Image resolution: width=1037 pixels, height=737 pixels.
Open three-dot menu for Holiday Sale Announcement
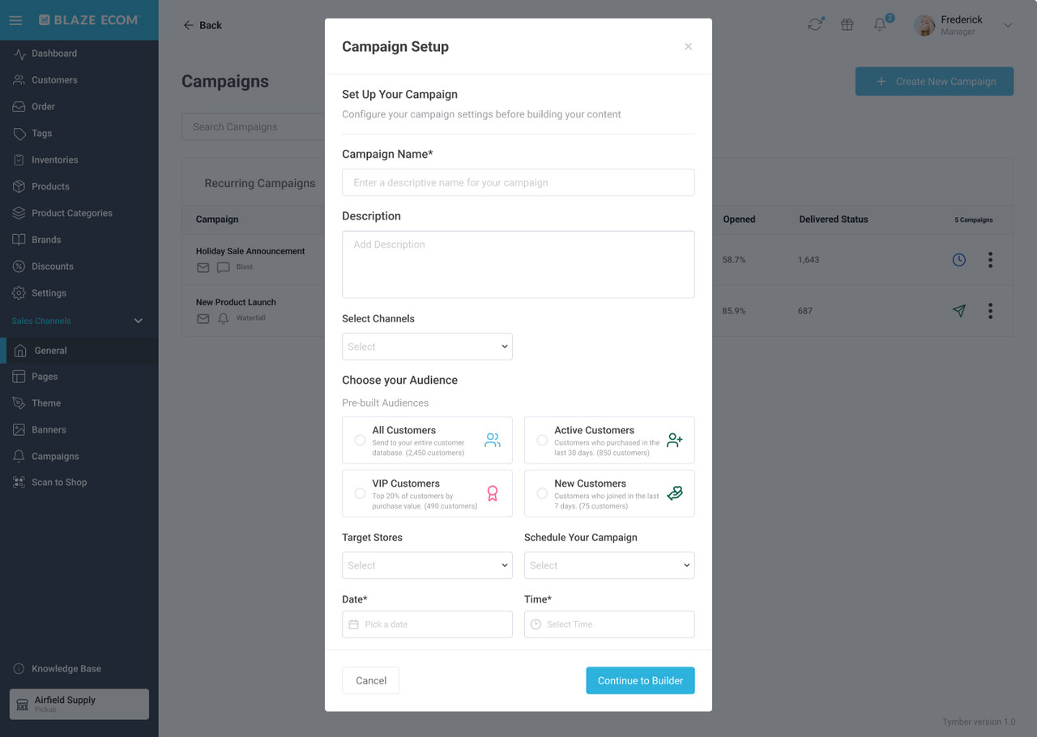[x=990, y=260]
